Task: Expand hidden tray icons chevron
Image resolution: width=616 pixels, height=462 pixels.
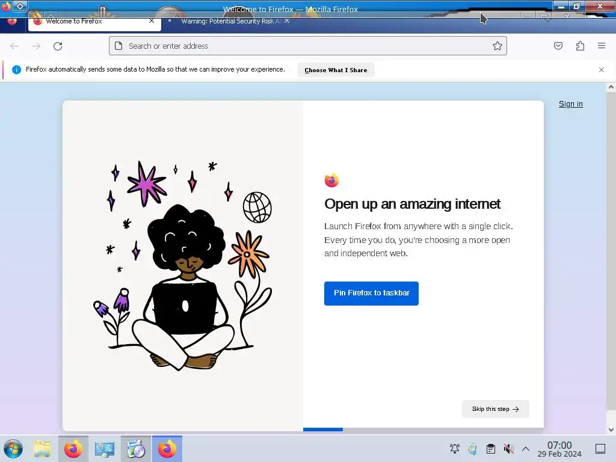Action: point(526,449)
